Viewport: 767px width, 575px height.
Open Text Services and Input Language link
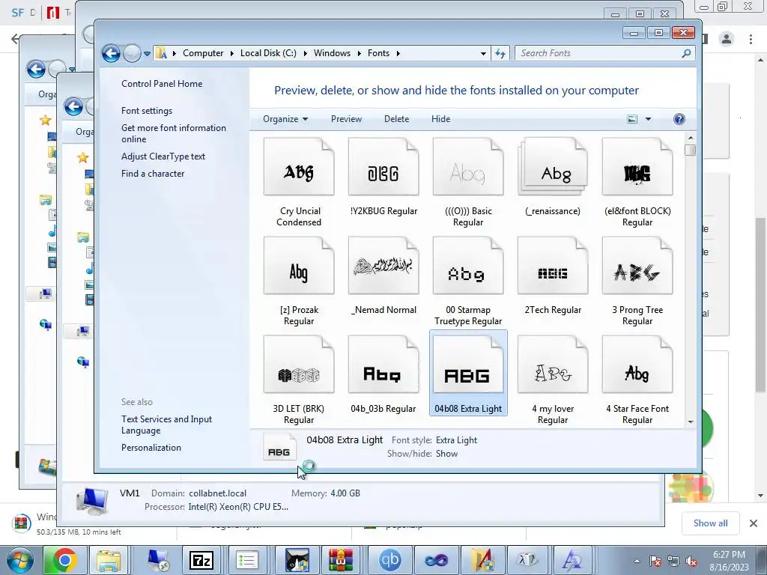(x=167, y=425)
